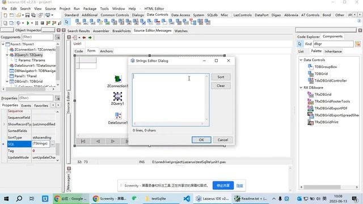Viewport: 363px width, 204px height.
Task: Select the DataSource1 component on form
Action: coord(118,116)
